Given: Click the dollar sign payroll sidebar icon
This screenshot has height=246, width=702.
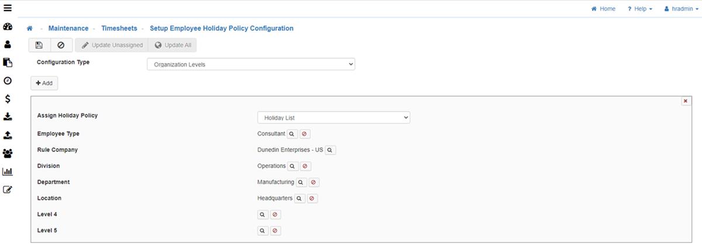Looking at the screenshot, I should coord(8,99).
